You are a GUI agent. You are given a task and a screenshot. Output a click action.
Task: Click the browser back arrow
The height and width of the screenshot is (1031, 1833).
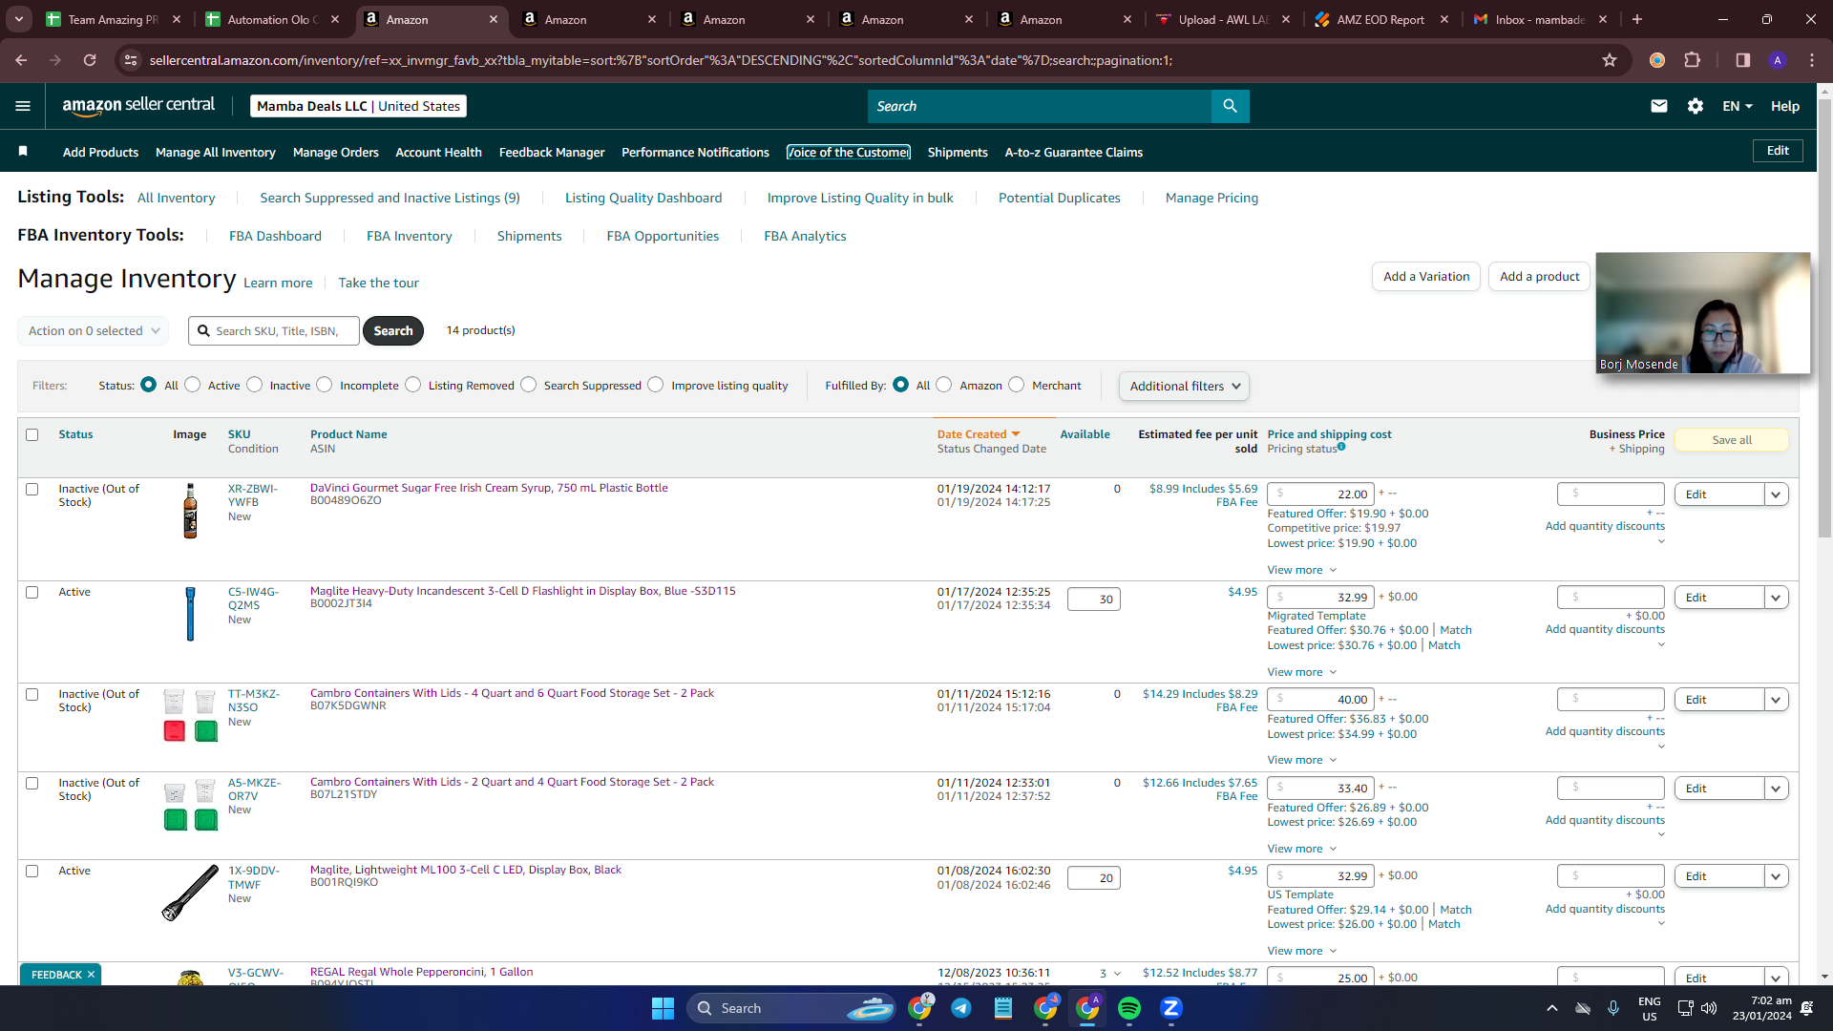tap(21, 60)
